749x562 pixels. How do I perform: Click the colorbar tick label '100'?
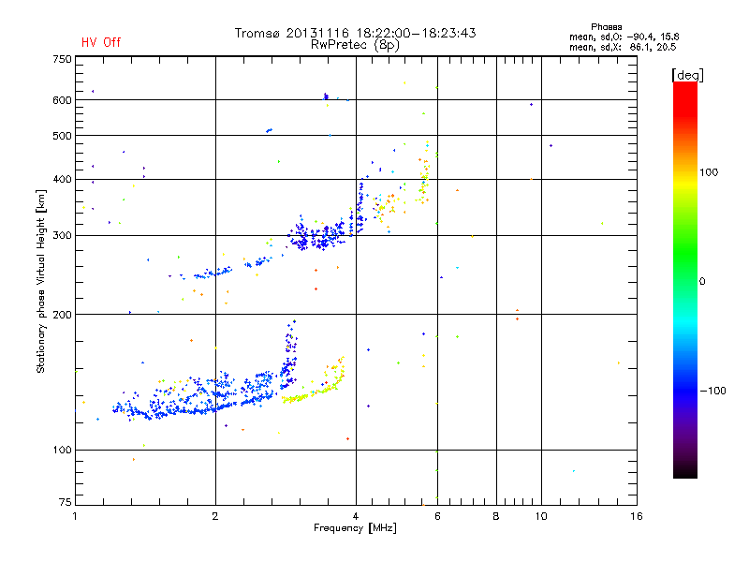click(709, 172)
